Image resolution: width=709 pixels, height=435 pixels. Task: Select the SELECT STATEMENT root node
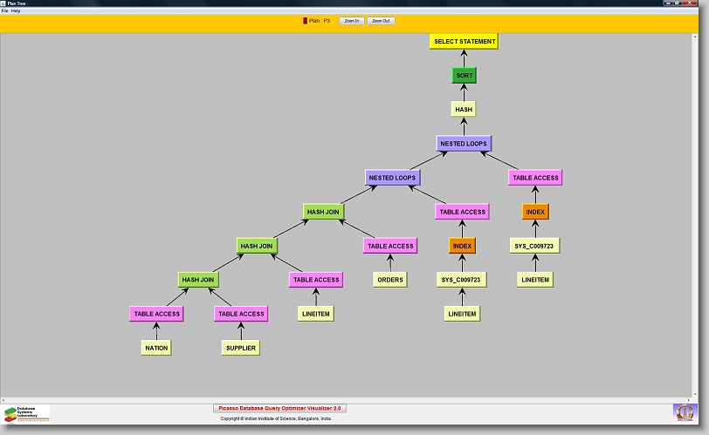464,41
